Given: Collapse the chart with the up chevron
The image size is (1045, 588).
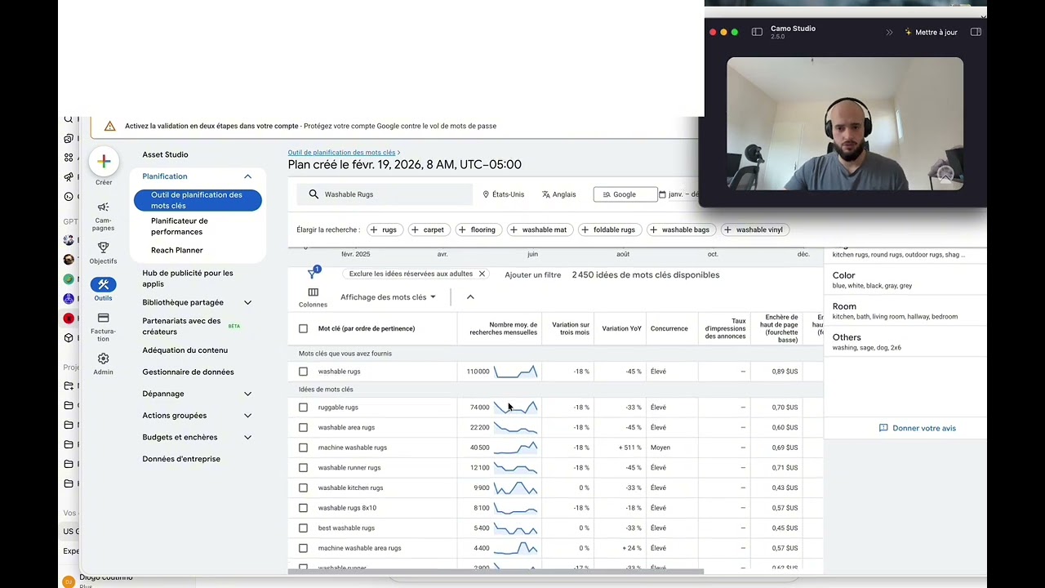Looking at the screenshot, I should [x=470, y=297].
